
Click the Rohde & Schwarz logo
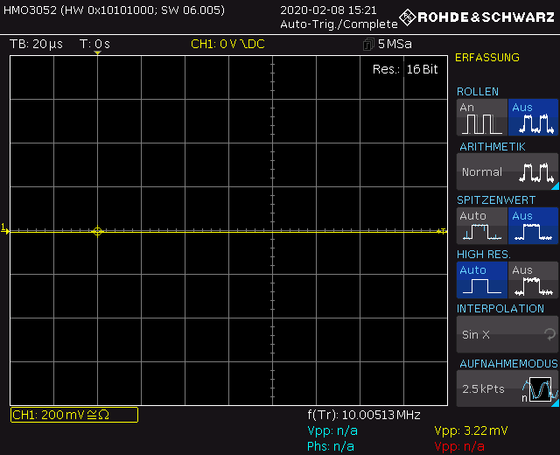(476, 17)
